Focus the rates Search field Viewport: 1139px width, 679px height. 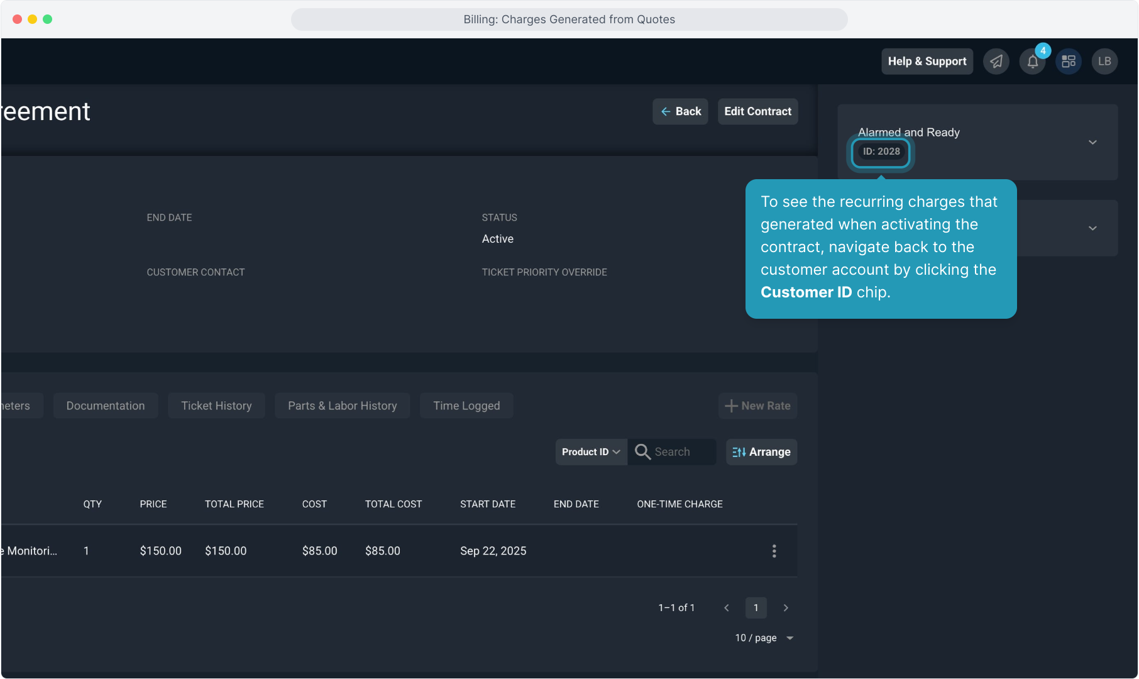coord(682,452)
